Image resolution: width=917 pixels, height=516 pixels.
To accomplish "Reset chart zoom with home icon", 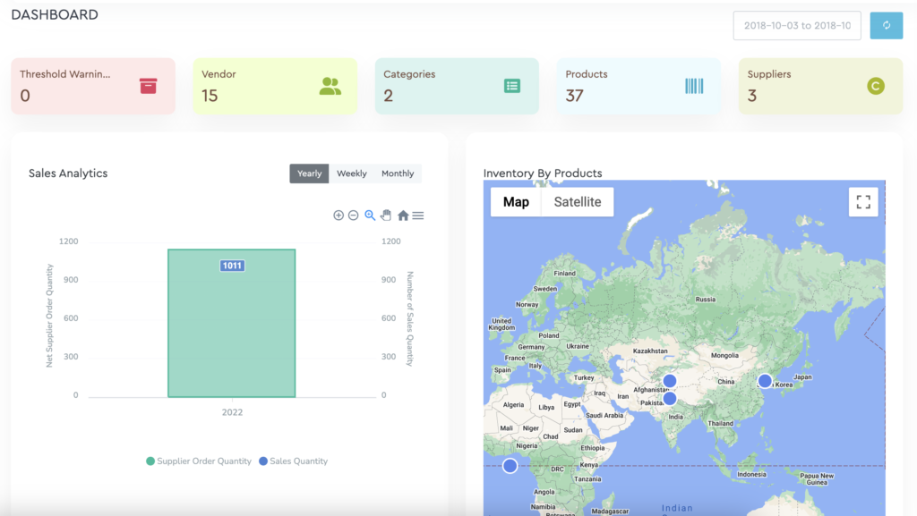I will click(403, 216).
